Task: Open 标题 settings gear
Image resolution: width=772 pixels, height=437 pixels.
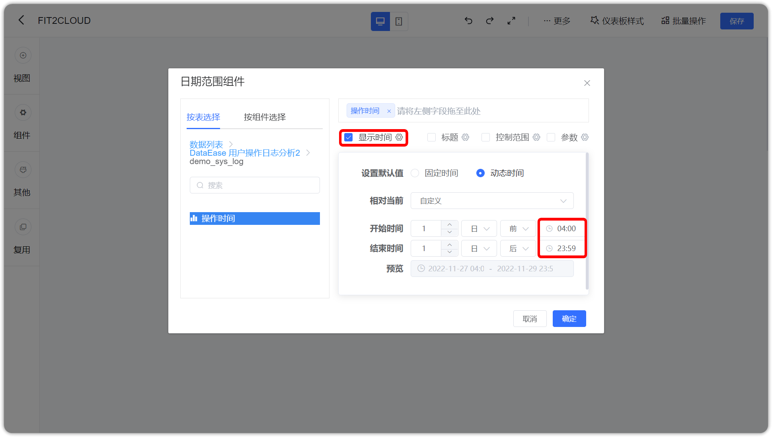Action: click(465, 137)
